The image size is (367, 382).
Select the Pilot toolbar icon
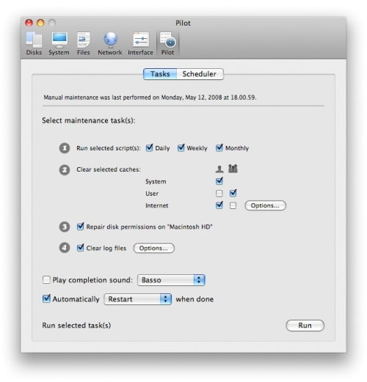(x=167, y=44)
